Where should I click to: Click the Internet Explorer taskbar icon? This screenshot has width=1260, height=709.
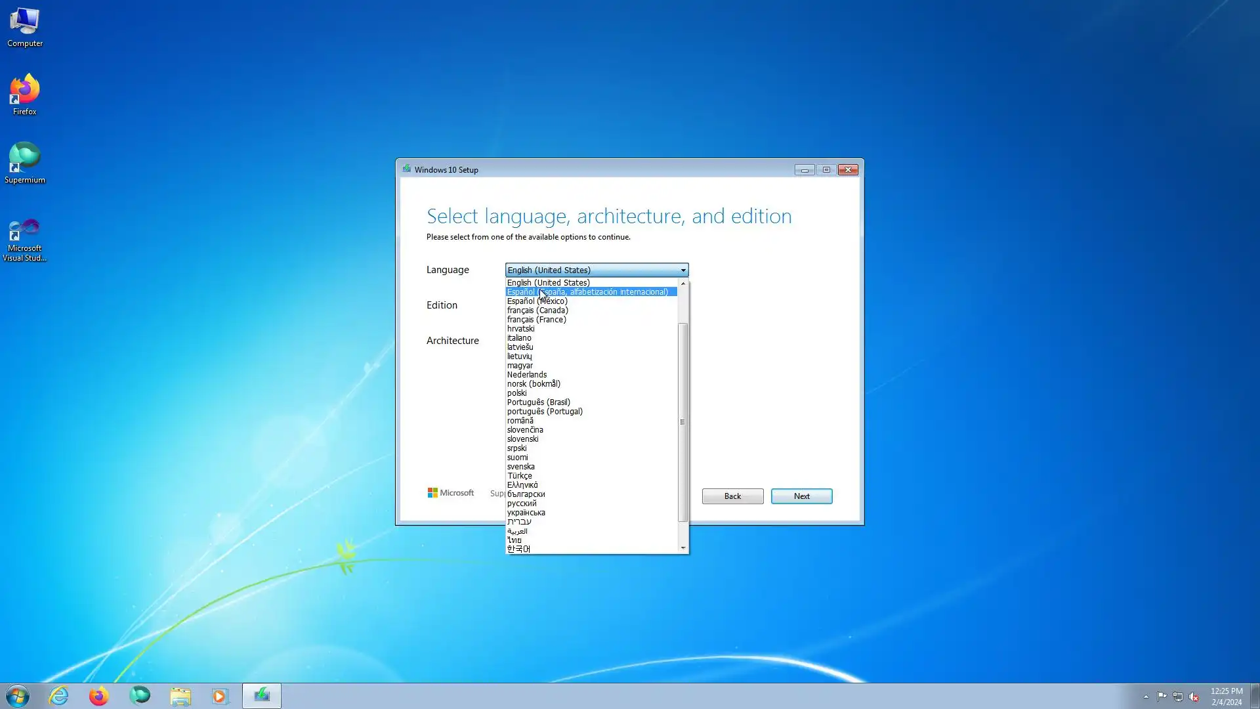[x=59, y=696]
